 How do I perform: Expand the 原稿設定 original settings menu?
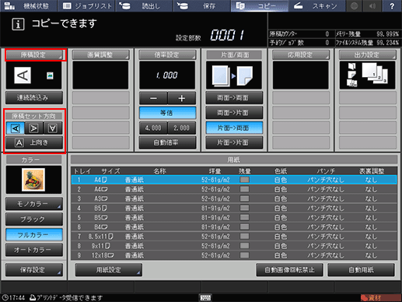[x=34, y=54]
